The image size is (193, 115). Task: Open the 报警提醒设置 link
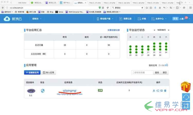113,30
